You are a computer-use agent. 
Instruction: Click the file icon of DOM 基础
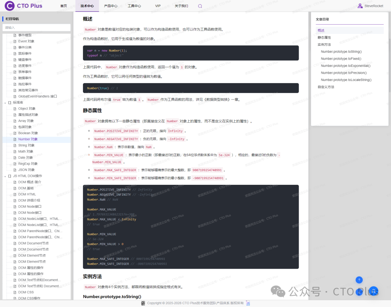[15, 188]
